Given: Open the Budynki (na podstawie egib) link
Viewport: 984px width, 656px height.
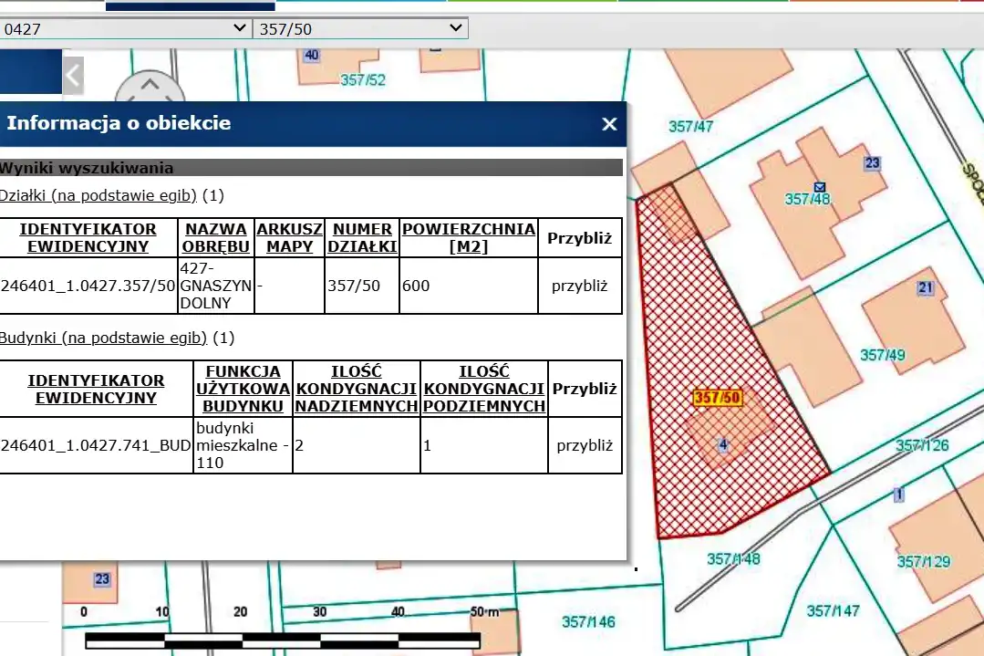Looking at the screenshot, I should [x=103, y=338].
